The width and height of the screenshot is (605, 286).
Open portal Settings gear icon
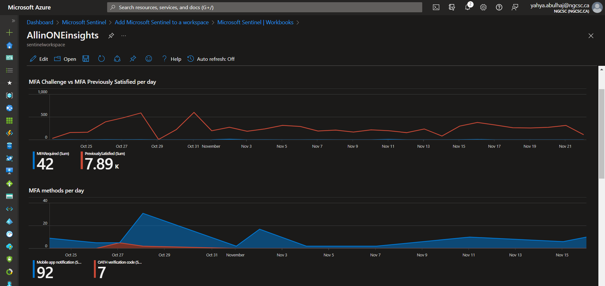tap(483, 7)
